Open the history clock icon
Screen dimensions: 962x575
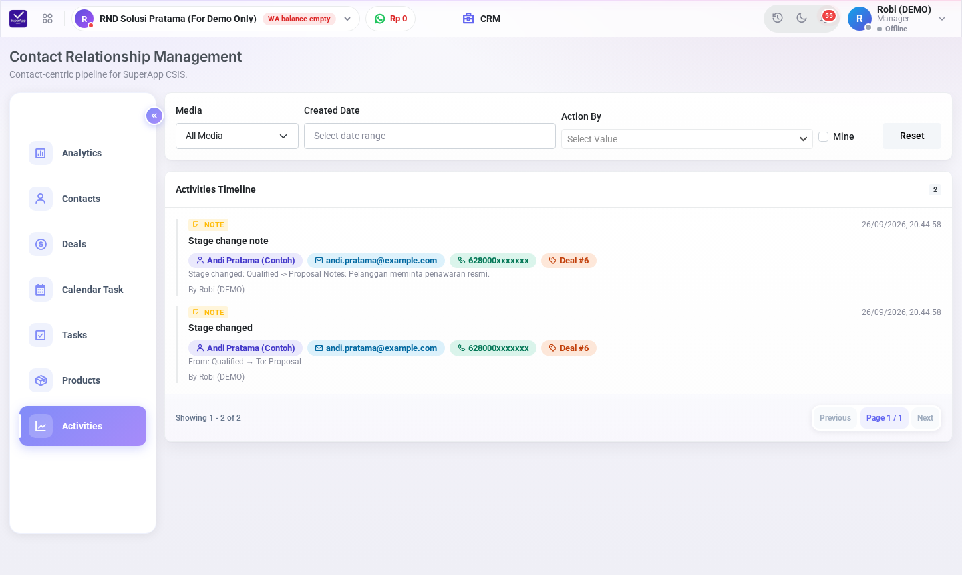(778, 18)
